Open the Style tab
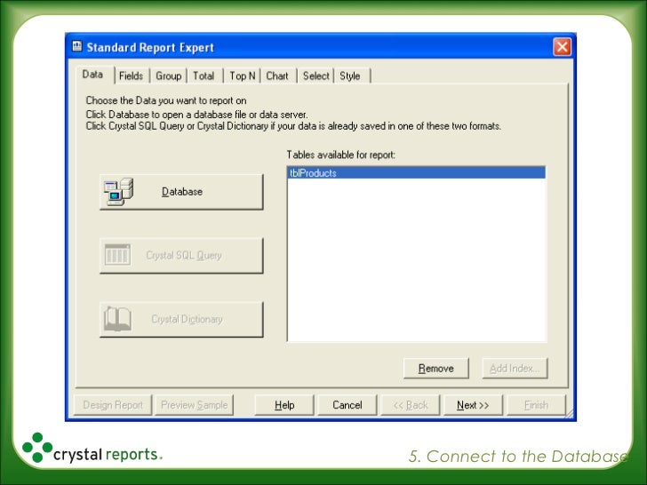This screenshot has height=485, width=647. click(350, 76)
